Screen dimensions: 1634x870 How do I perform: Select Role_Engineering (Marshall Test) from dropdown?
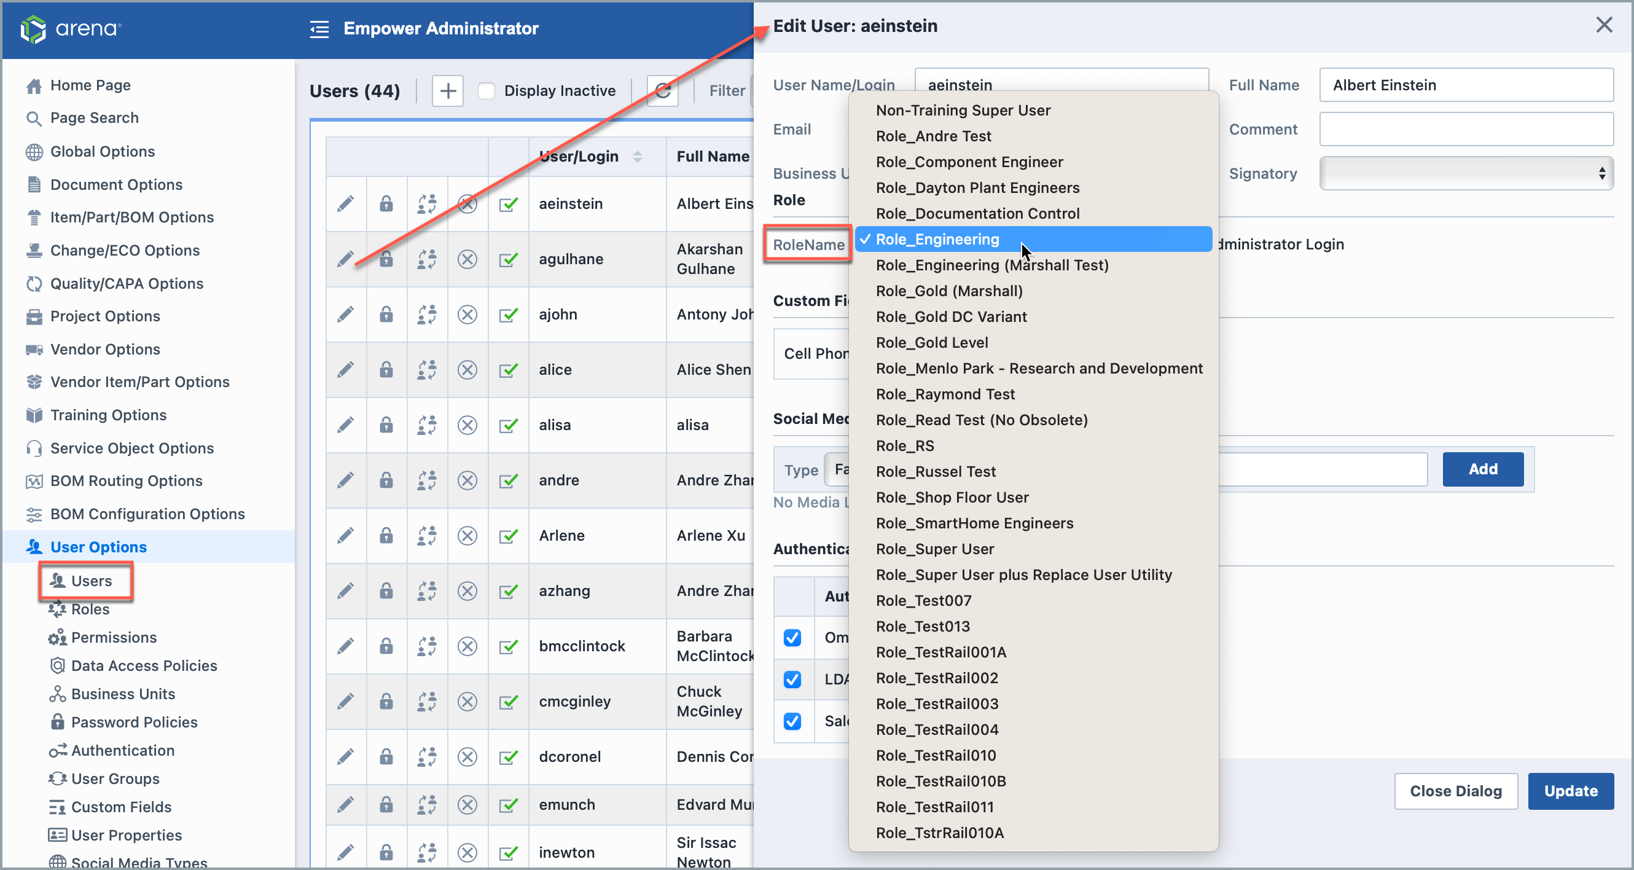[x=992, y=265]
